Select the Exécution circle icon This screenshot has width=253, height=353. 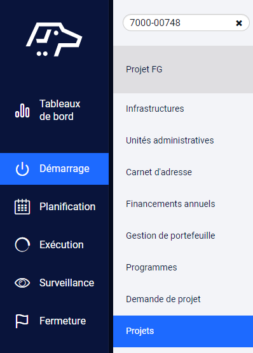point(22,244)
